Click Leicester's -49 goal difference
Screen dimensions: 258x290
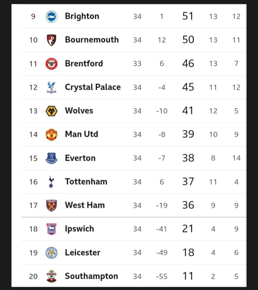162,252
